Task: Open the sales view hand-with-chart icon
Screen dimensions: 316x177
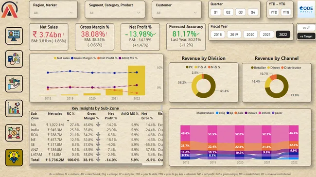Action: pos(14,84)
